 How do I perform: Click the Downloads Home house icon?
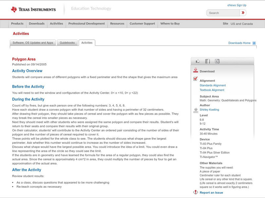point(254,43)
